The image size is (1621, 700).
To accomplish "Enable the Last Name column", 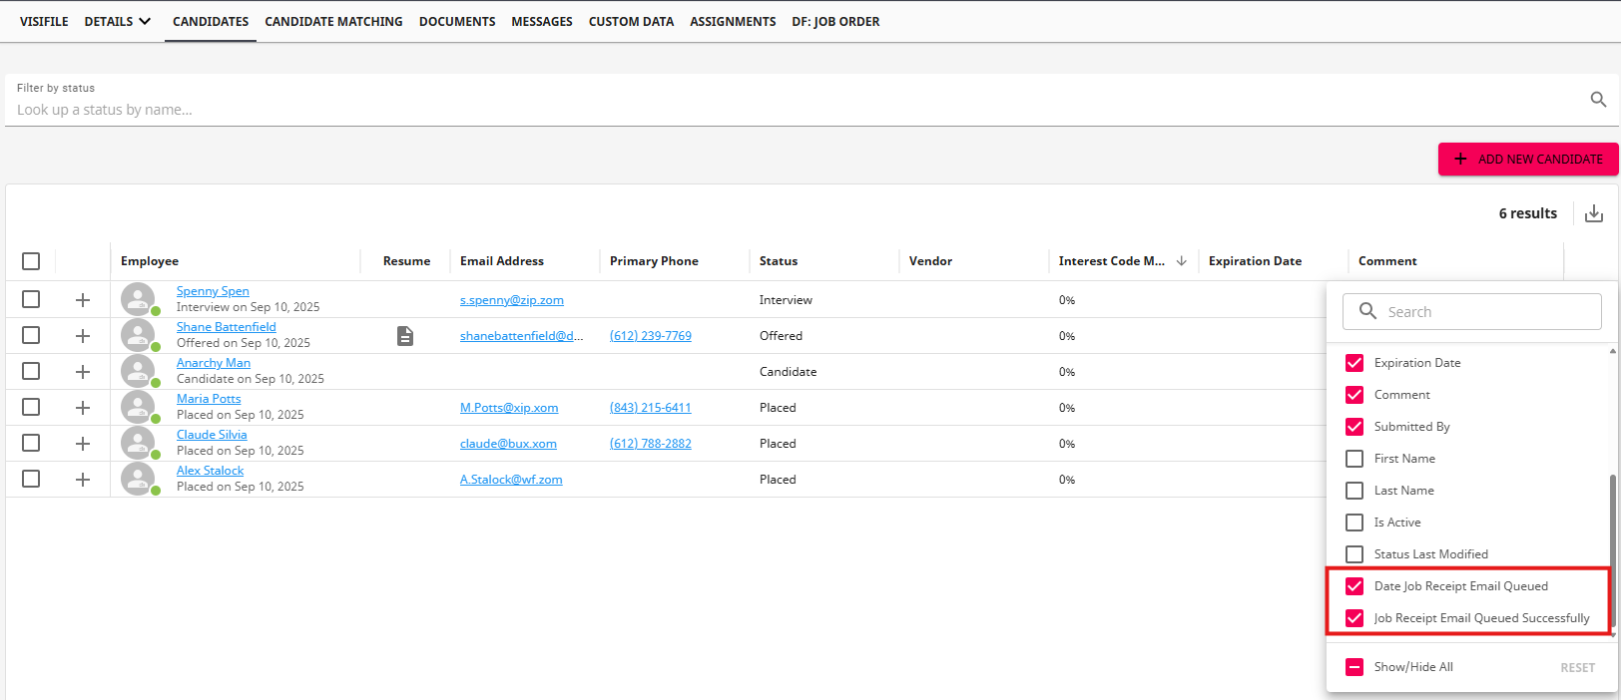I will tap(1354, 491).
